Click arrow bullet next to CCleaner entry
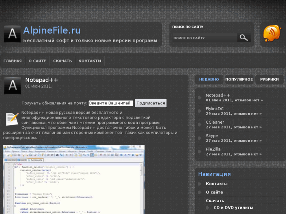Image resolution: width=286 pixels, height=214 pixels. [200, 124]
